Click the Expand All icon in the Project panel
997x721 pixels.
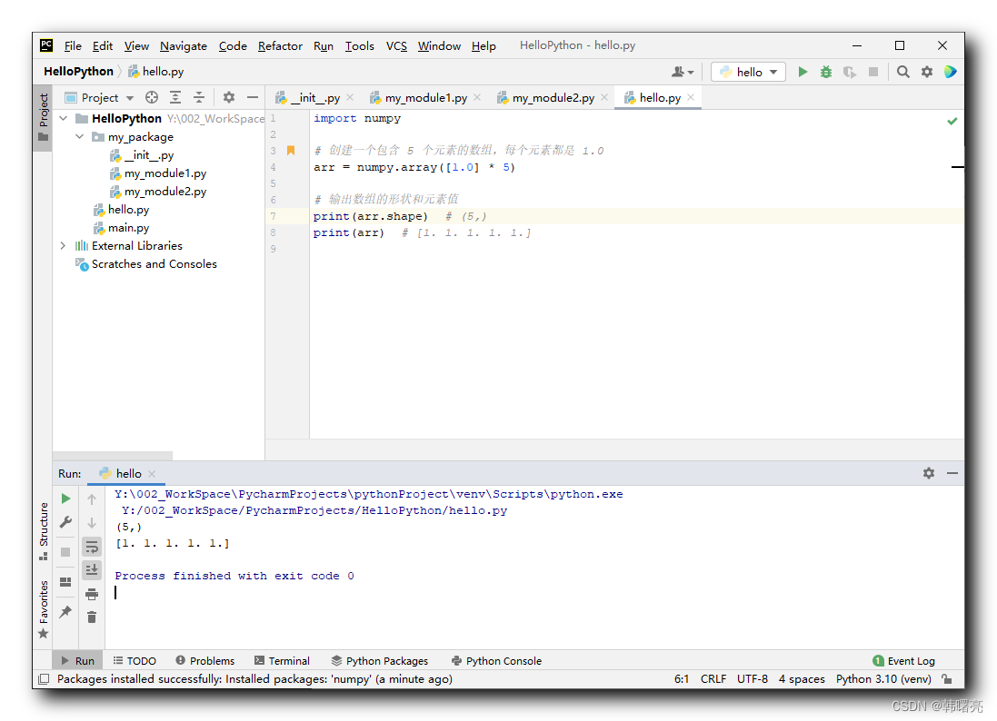pyautogui.click(x=174, y=97)
